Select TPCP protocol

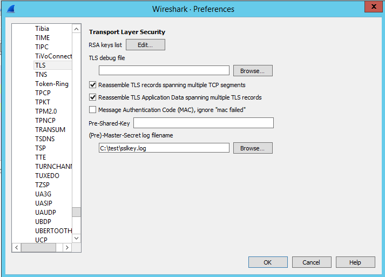coord(43,93)
